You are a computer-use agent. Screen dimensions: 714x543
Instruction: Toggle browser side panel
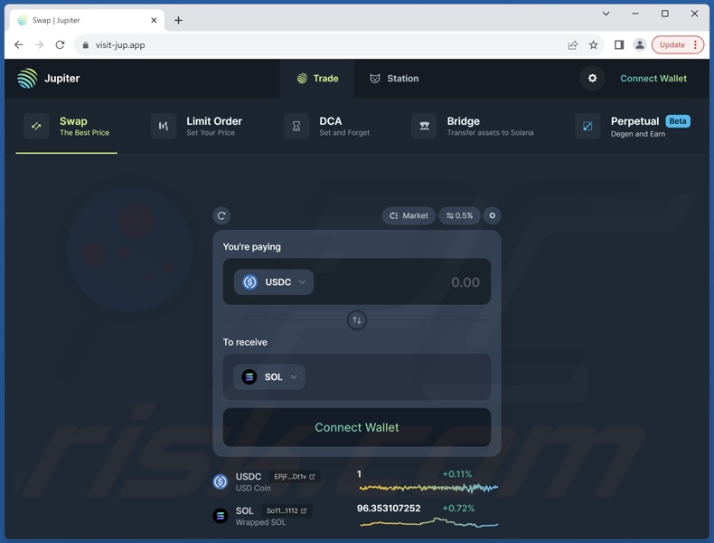(x=619, y=44)
